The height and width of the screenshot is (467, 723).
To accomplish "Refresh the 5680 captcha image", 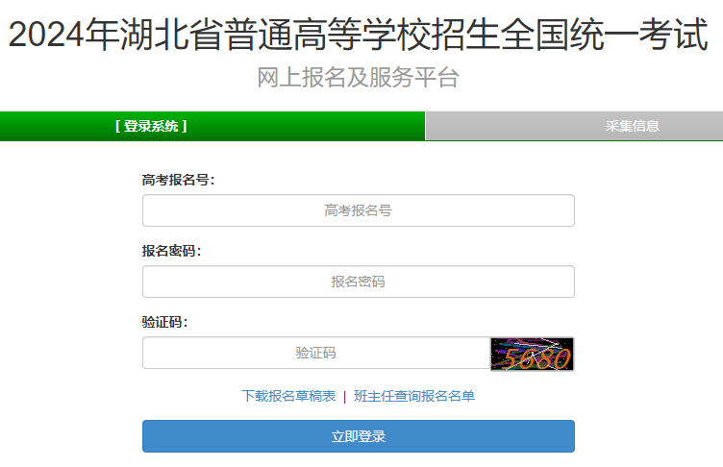I will click(x=532, y=354).
